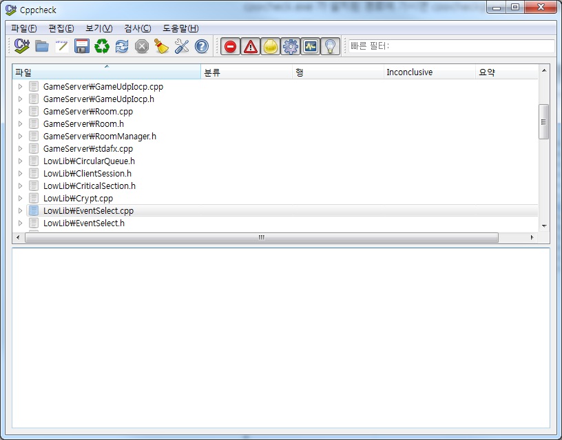This screenshot has height=440, width=562.
Task: Sort by the 행 column header
Action: [338, 72]
